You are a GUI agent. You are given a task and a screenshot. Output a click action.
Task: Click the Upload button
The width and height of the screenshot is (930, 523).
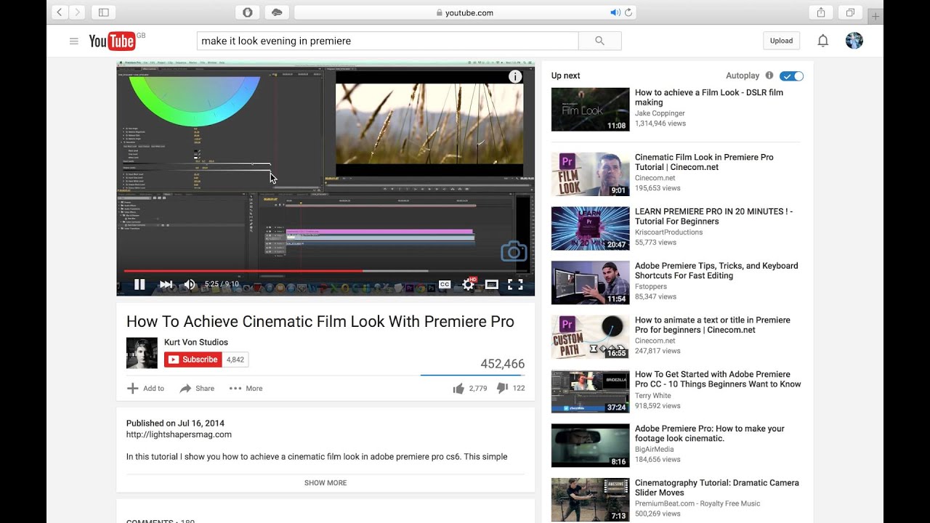pyautogui.click(x=781, y=41)
